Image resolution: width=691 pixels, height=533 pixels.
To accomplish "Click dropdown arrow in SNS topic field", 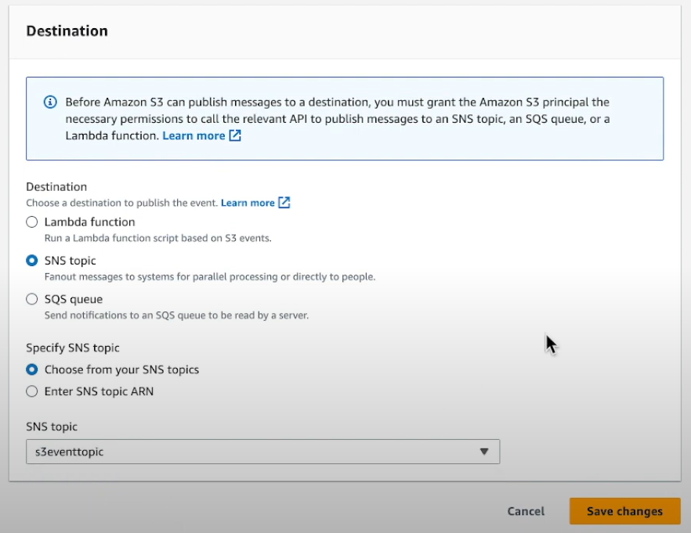I will point(484,452).
